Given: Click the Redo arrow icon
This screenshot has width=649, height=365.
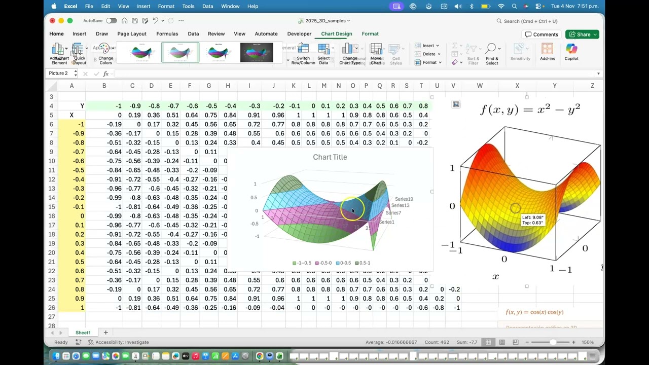Looking at the screenshot, I should coord(171,21).
